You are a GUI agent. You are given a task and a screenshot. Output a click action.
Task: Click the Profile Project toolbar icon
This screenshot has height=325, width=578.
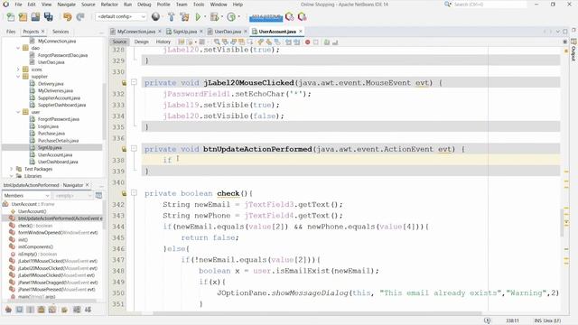point(231,16)
